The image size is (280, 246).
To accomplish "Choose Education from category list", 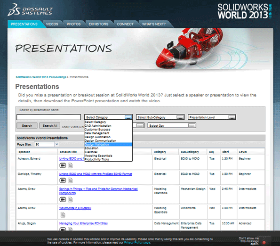I will point(108,148).
